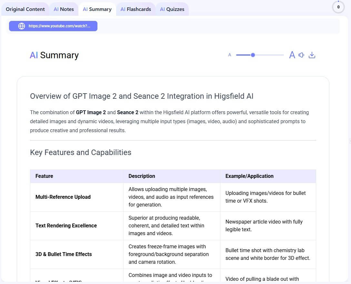Click the circular counter badge showing 0

pyautogui.click(x=338, y=7)
